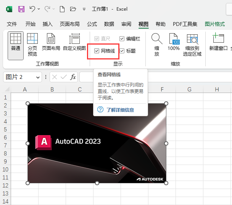This screenshot has width=232, height=205.
Task: Switch to 页面布局 view in workbook views
Action: click(x=51, y=42)
